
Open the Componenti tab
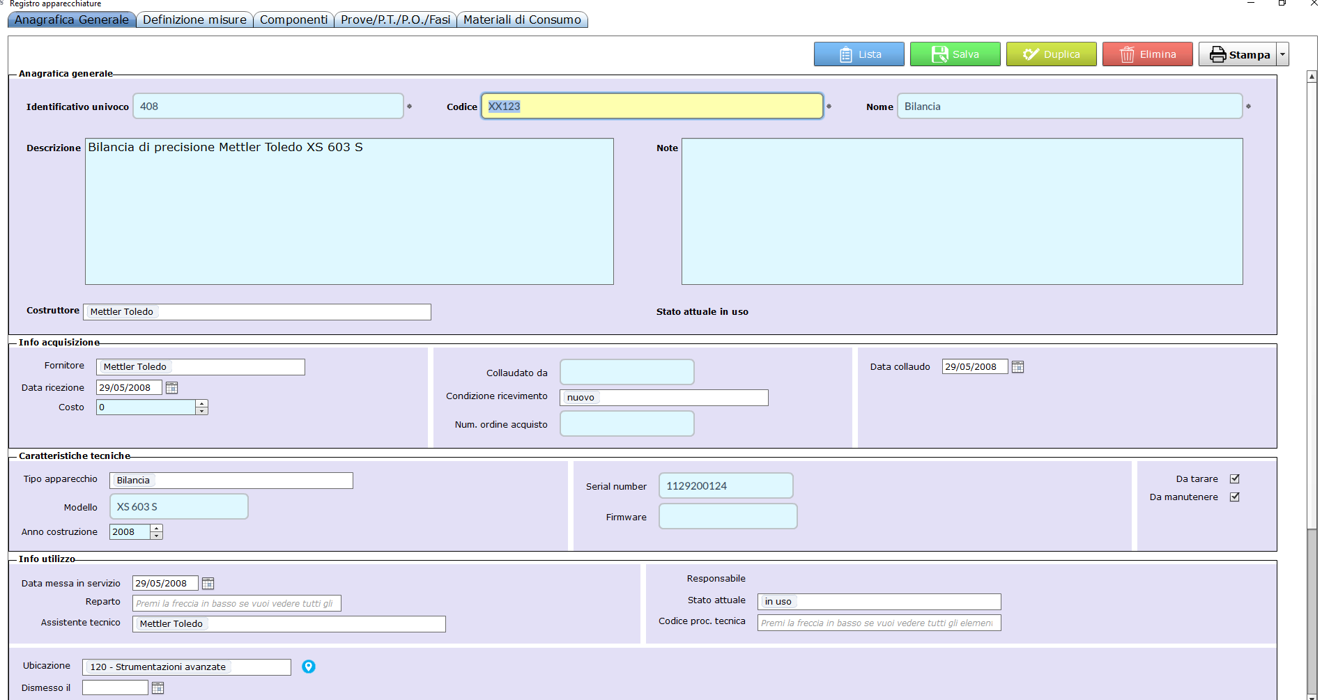pos(293,20)
